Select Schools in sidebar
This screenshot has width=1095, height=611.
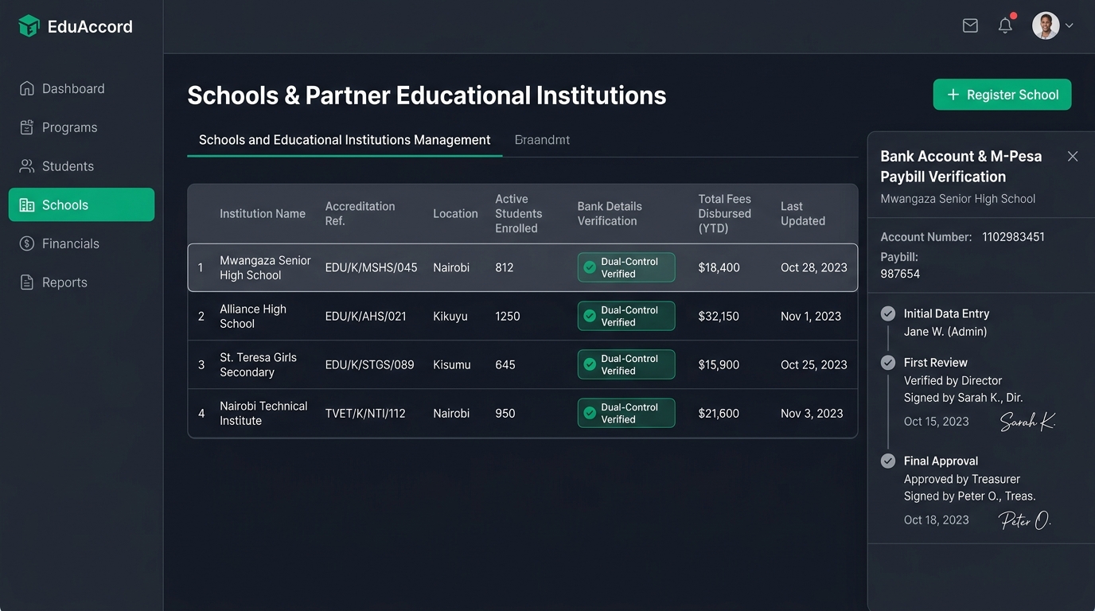pos(81,204)
